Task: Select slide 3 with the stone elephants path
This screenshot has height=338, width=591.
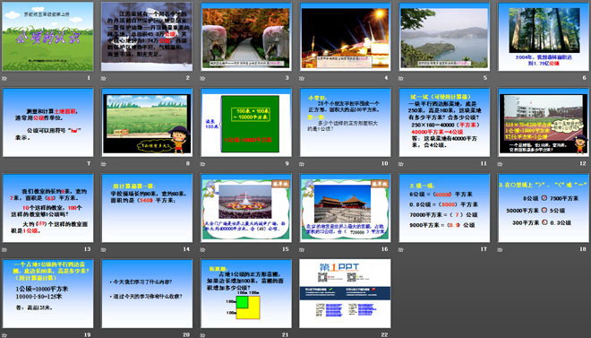Action: (246, 37)
